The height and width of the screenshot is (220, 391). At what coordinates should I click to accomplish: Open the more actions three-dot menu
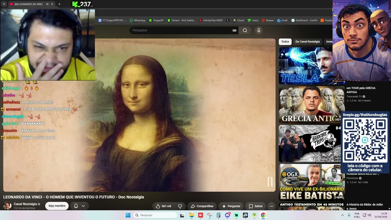tap(271, 206)
